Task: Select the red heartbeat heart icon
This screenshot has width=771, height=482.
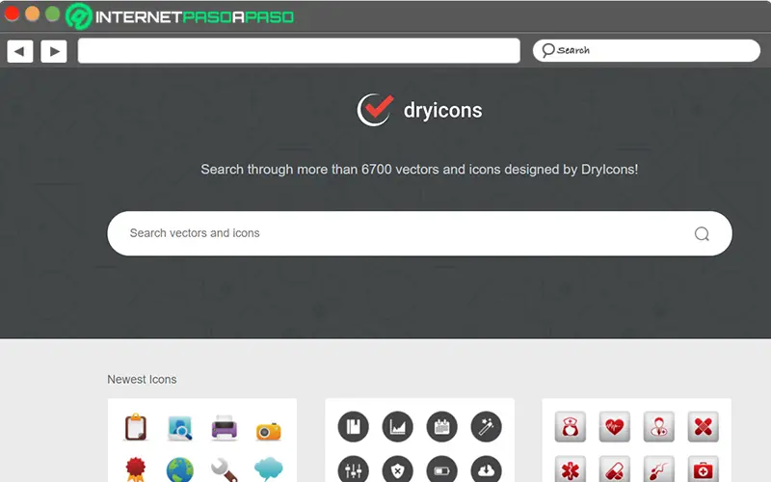Action: coord(615,426)
